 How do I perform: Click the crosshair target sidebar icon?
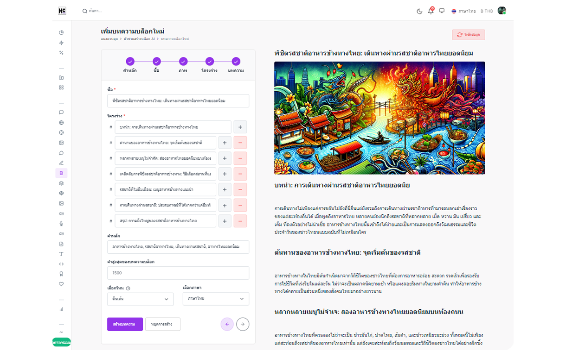[61, 132]
